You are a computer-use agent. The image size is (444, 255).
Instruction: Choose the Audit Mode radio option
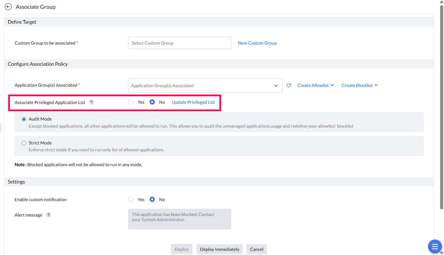24,119
